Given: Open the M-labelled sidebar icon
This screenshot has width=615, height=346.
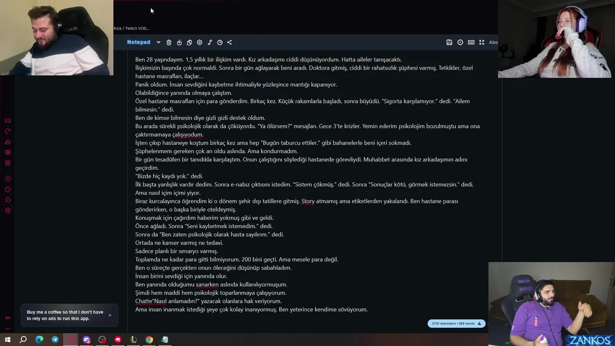Looking at the screenshot, I should 8,163.
